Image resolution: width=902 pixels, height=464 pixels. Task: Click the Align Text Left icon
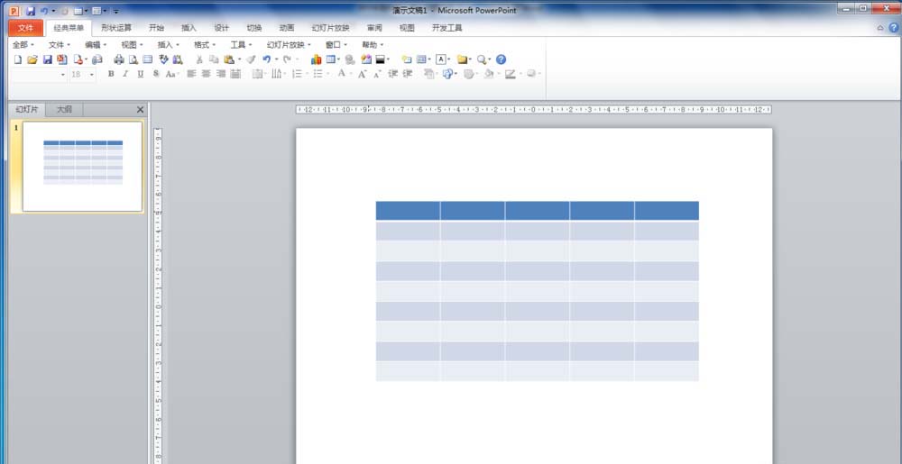click(x=191, y=74)
